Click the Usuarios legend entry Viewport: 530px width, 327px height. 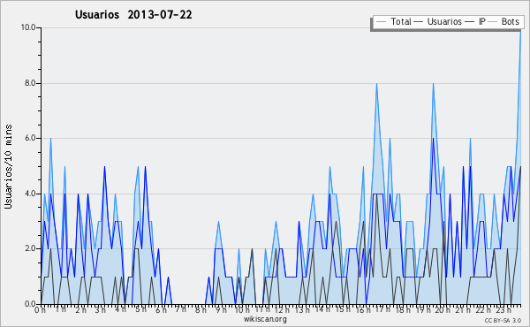tap(438, 21)
